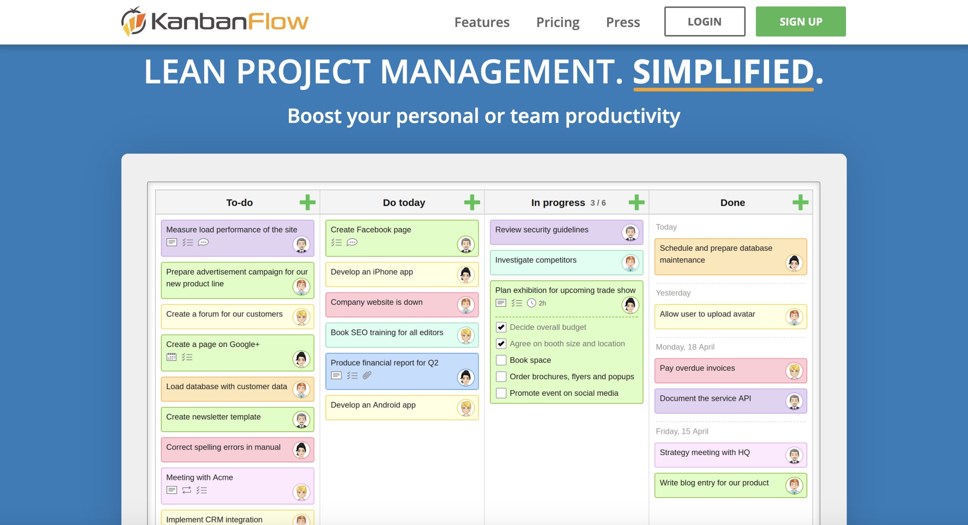Add a card using Done column plus
The image size is (968, 525).
click(800, 202)
